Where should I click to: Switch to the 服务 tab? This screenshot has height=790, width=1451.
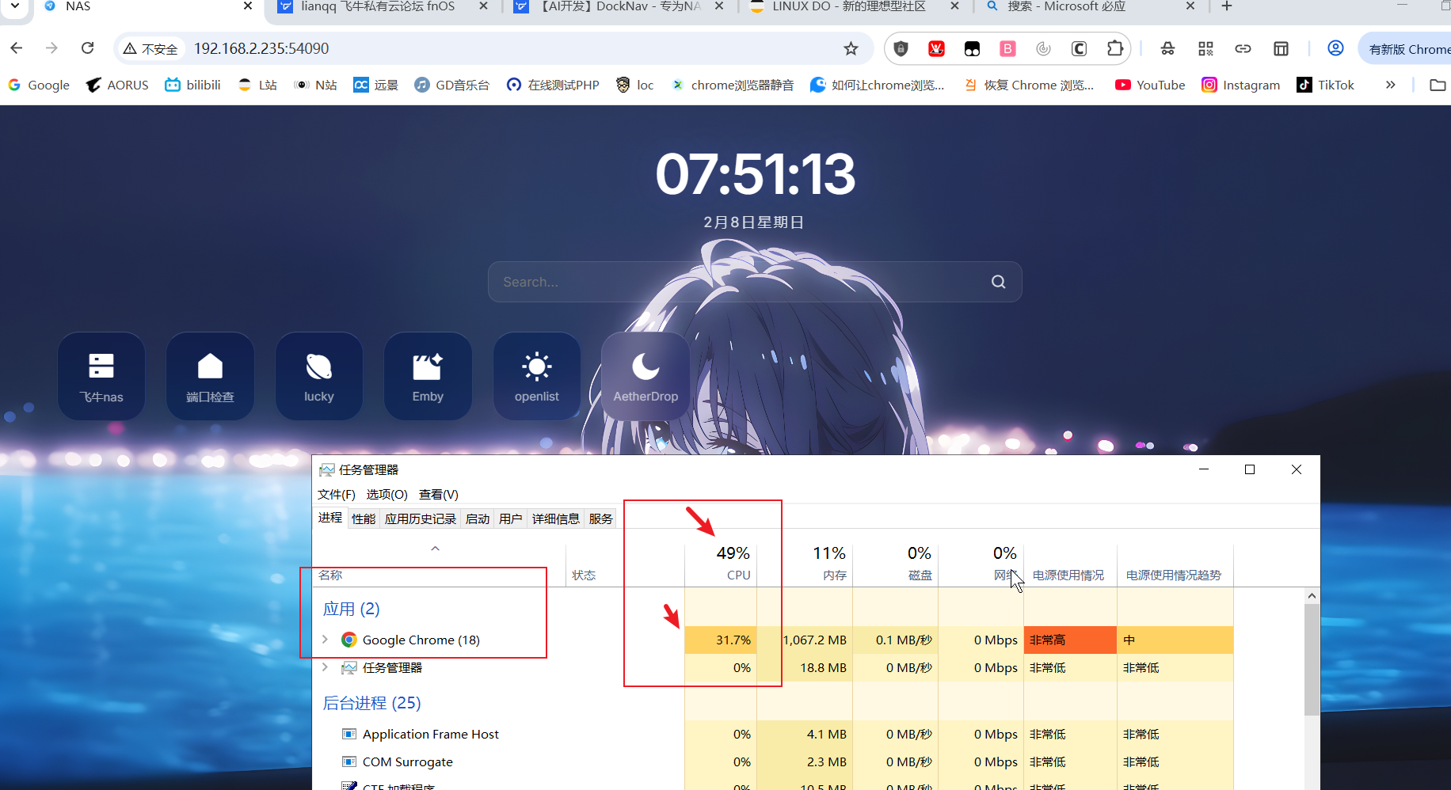pos(600,518)
